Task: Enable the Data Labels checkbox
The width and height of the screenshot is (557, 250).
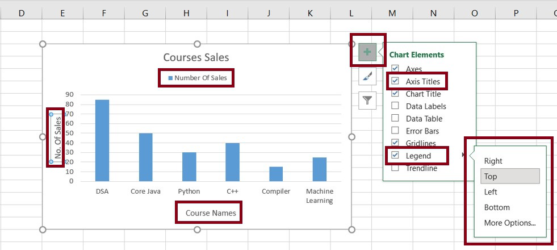Action: (395, 106)
